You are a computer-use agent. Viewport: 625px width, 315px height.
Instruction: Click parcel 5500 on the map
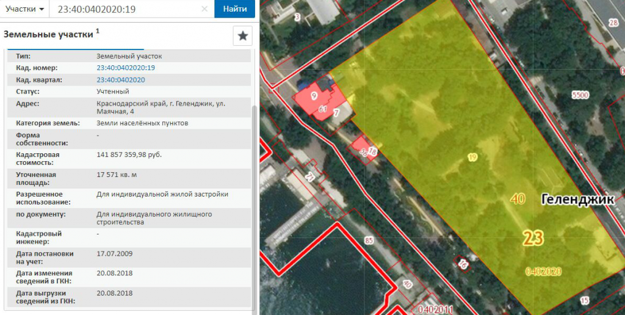click(x=579, y=95)
